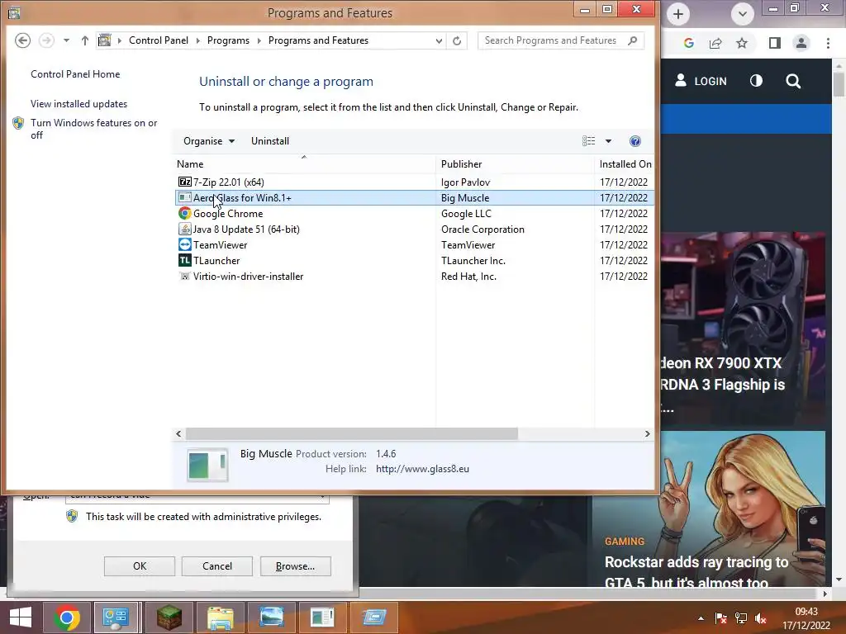Click the Google icon in Chrome's address bar
Viewport: 846px width, 634px height.
688,43
